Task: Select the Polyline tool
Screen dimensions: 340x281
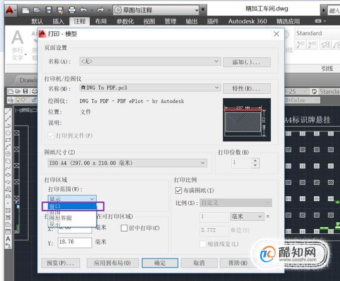Action: [8, 126]
